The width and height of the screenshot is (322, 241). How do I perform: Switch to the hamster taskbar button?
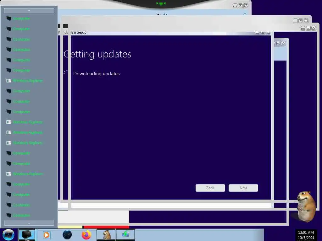[x=106, y=235]
